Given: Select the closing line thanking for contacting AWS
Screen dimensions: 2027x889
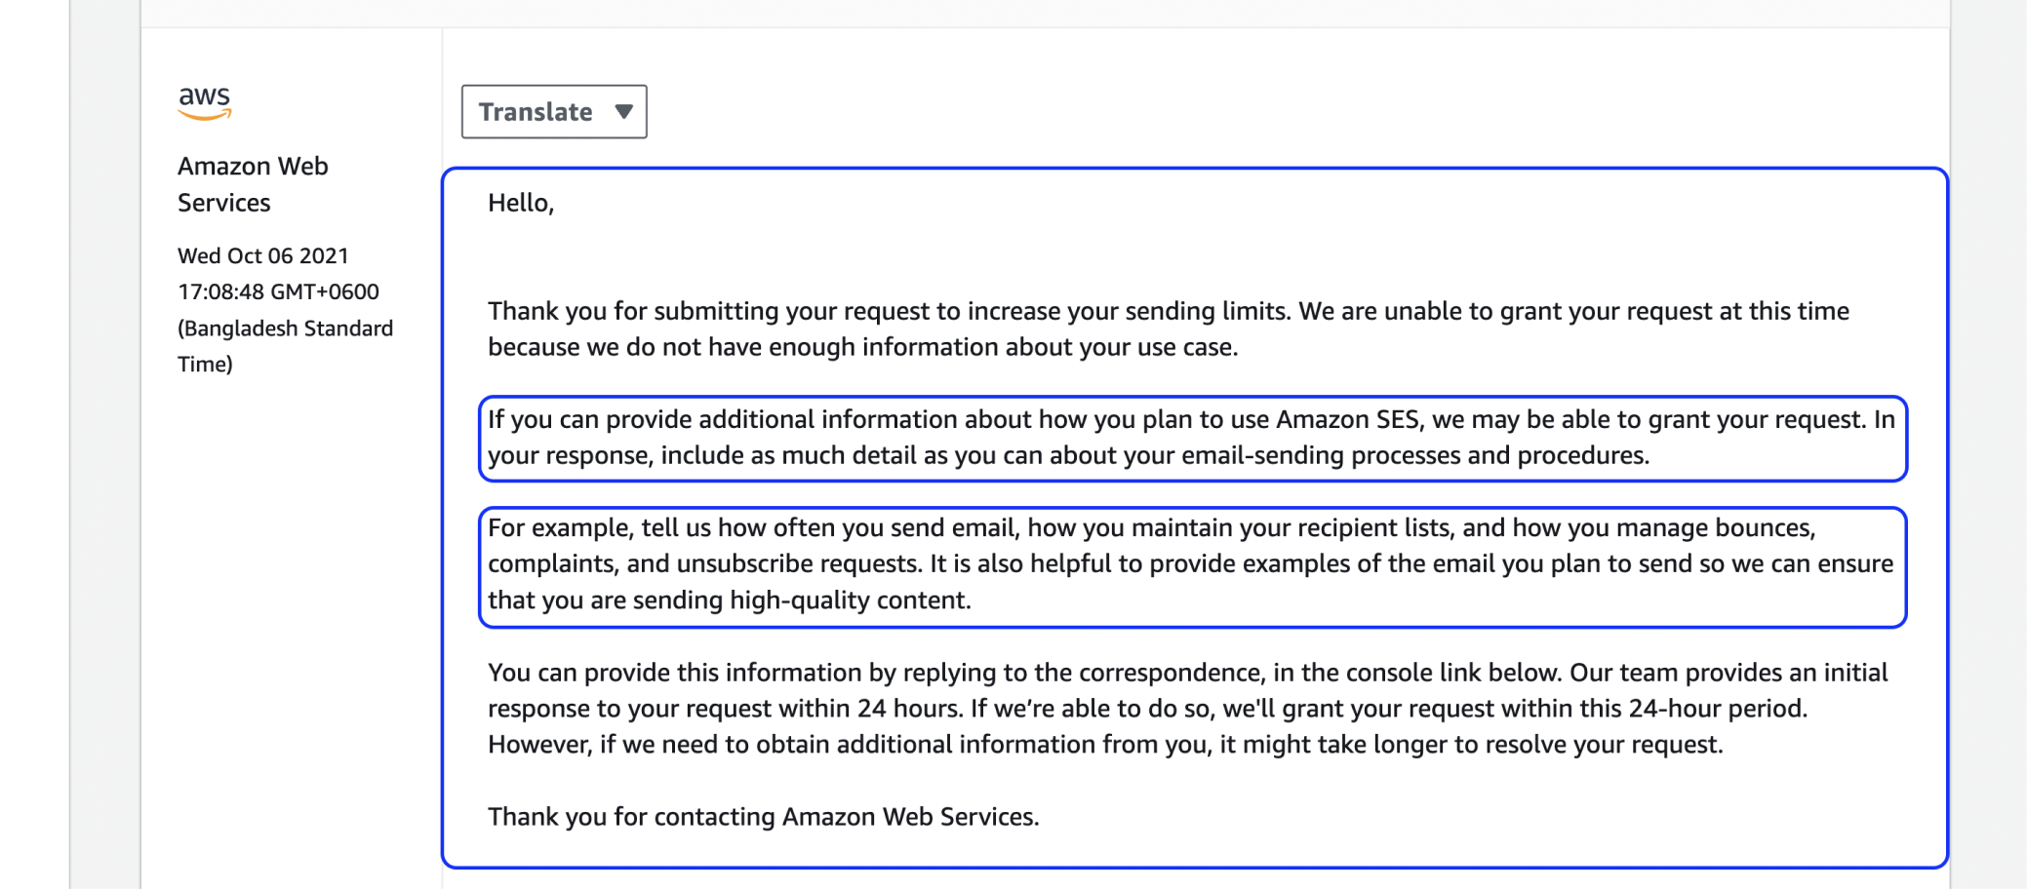Looking at the screenshot, I should click(763, 817).
